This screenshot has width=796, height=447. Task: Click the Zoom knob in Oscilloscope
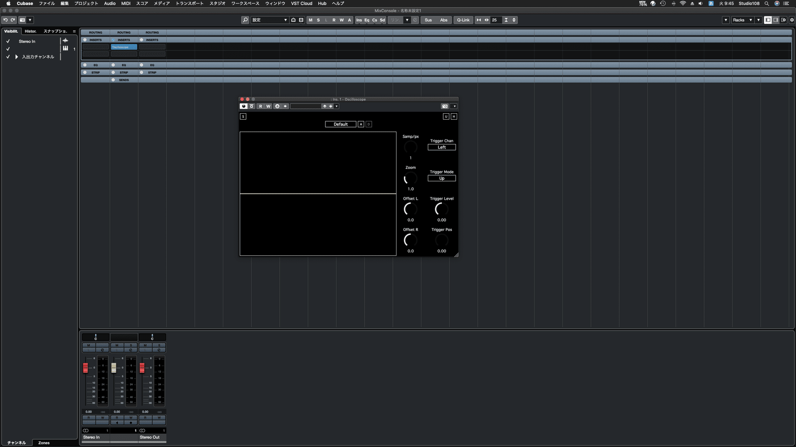[410, 178]
